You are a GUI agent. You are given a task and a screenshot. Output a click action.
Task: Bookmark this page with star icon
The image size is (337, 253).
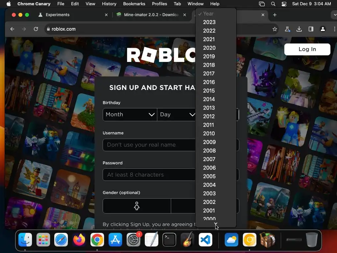275,29
